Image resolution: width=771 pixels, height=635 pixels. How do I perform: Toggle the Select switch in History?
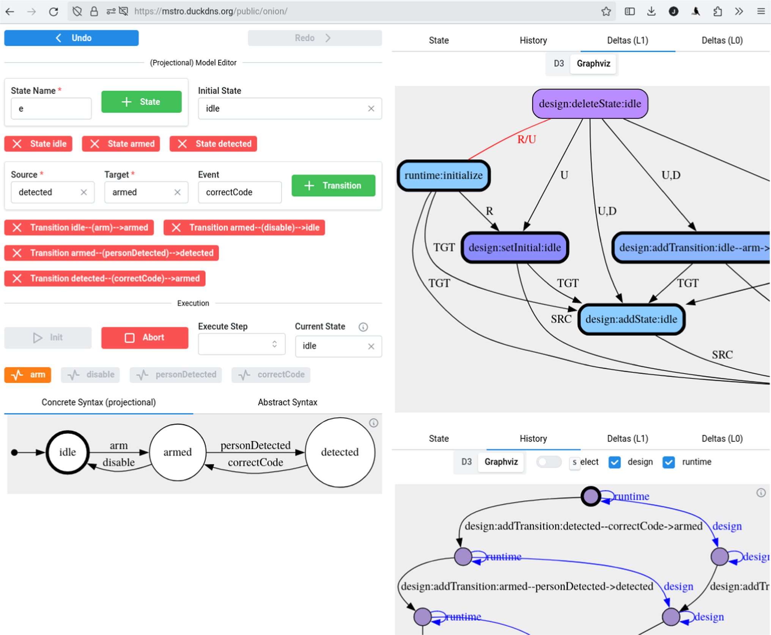[548, 462]
